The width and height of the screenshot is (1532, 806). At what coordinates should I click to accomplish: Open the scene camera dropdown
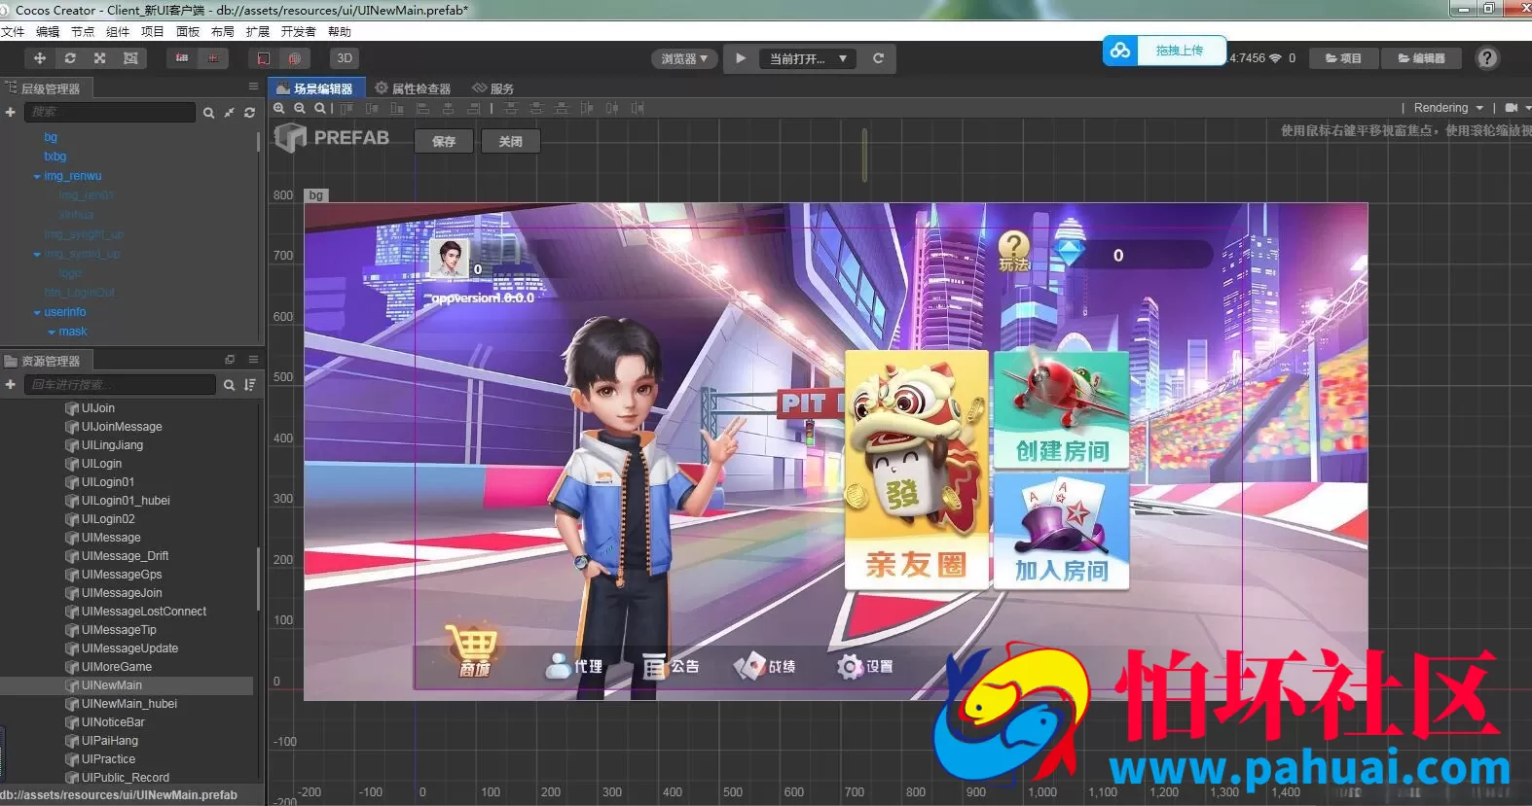pyautogui.click(x=1517, y=108)
